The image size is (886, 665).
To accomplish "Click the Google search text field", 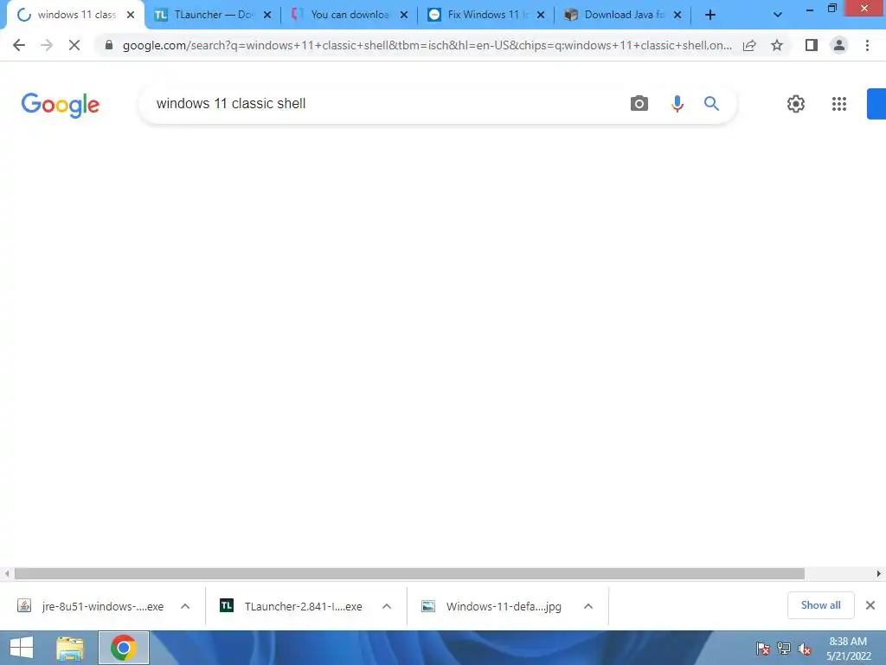I will (384, 104).
